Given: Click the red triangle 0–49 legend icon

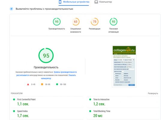Looking at the screenshot, I should click(28, 84).
